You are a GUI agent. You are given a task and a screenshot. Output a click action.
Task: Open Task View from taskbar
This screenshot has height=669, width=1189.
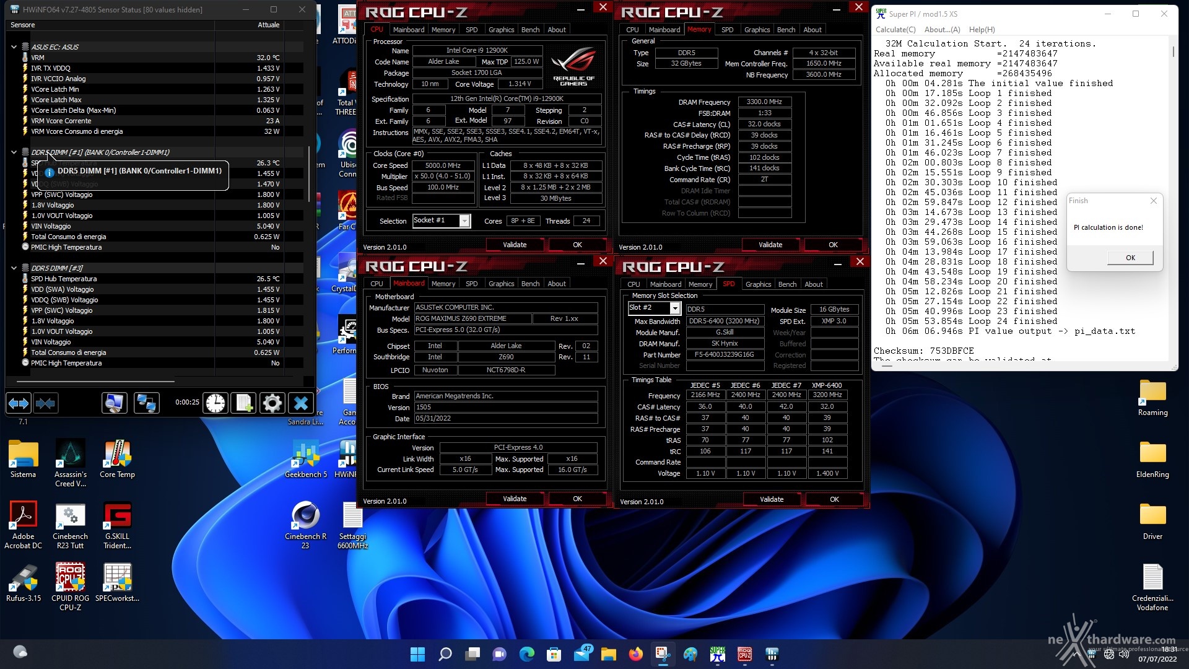(472, 654)
